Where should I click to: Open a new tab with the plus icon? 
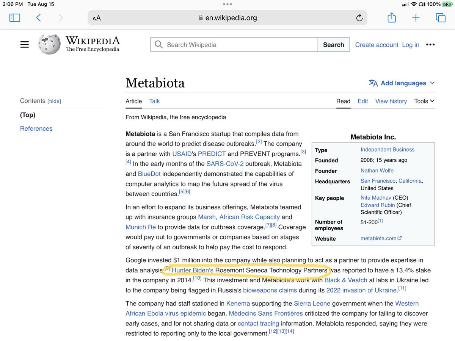(416, 18)
